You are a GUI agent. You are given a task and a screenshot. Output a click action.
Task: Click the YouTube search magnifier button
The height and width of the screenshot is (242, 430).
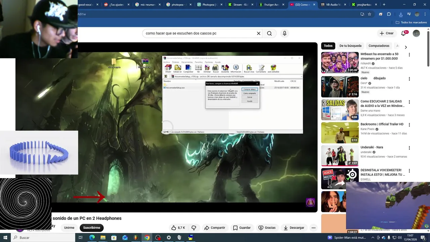(269, 33)
